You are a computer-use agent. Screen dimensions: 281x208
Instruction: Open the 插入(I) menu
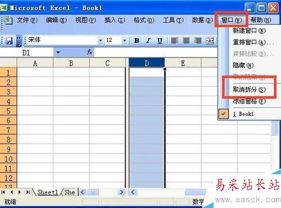(115, 20)
